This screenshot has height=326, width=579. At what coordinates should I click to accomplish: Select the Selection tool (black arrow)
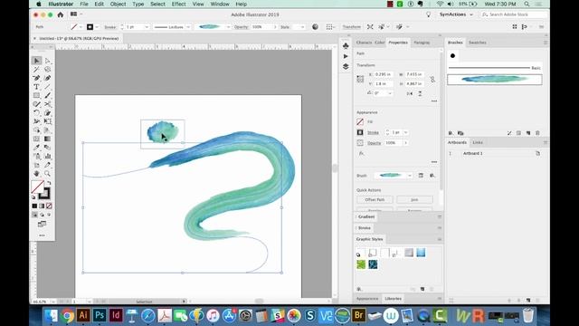[36, 61]
